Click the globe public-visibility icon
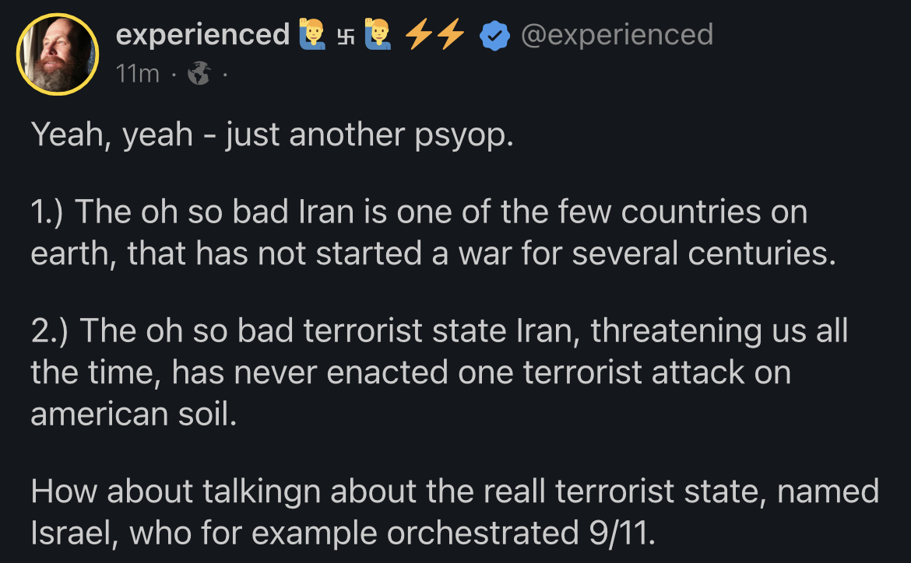The image size is (911, 563). 200,74
